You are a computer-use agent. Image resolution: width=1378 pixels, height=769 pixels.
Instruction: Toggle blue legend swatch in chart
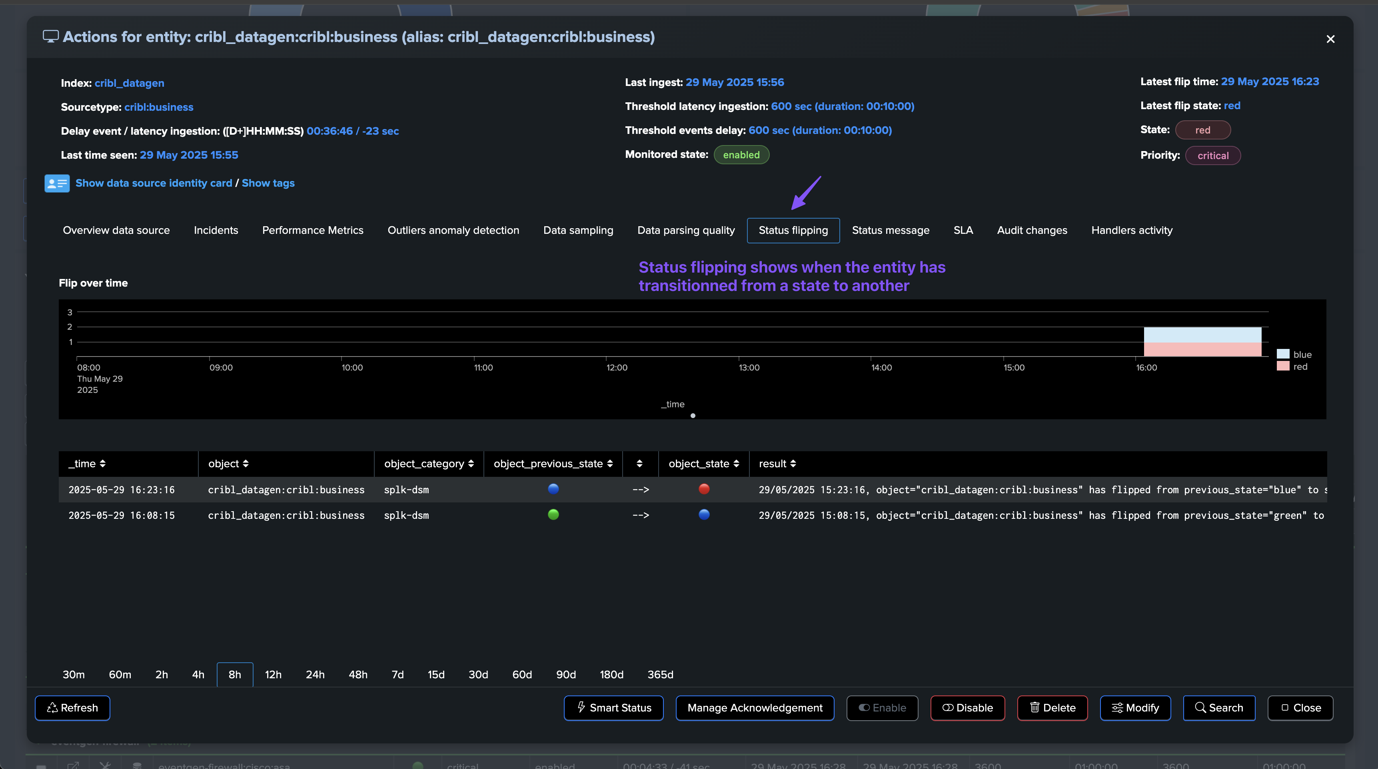[1283, 354]
